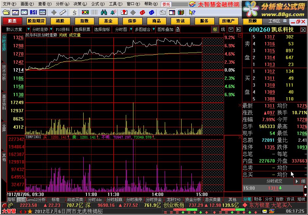
Task: Click the red left arrow in status bar
Action: click(x=21, y=212)
